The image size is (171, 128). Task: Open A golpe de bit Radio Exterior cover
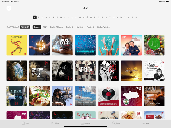tap(39, 45)
